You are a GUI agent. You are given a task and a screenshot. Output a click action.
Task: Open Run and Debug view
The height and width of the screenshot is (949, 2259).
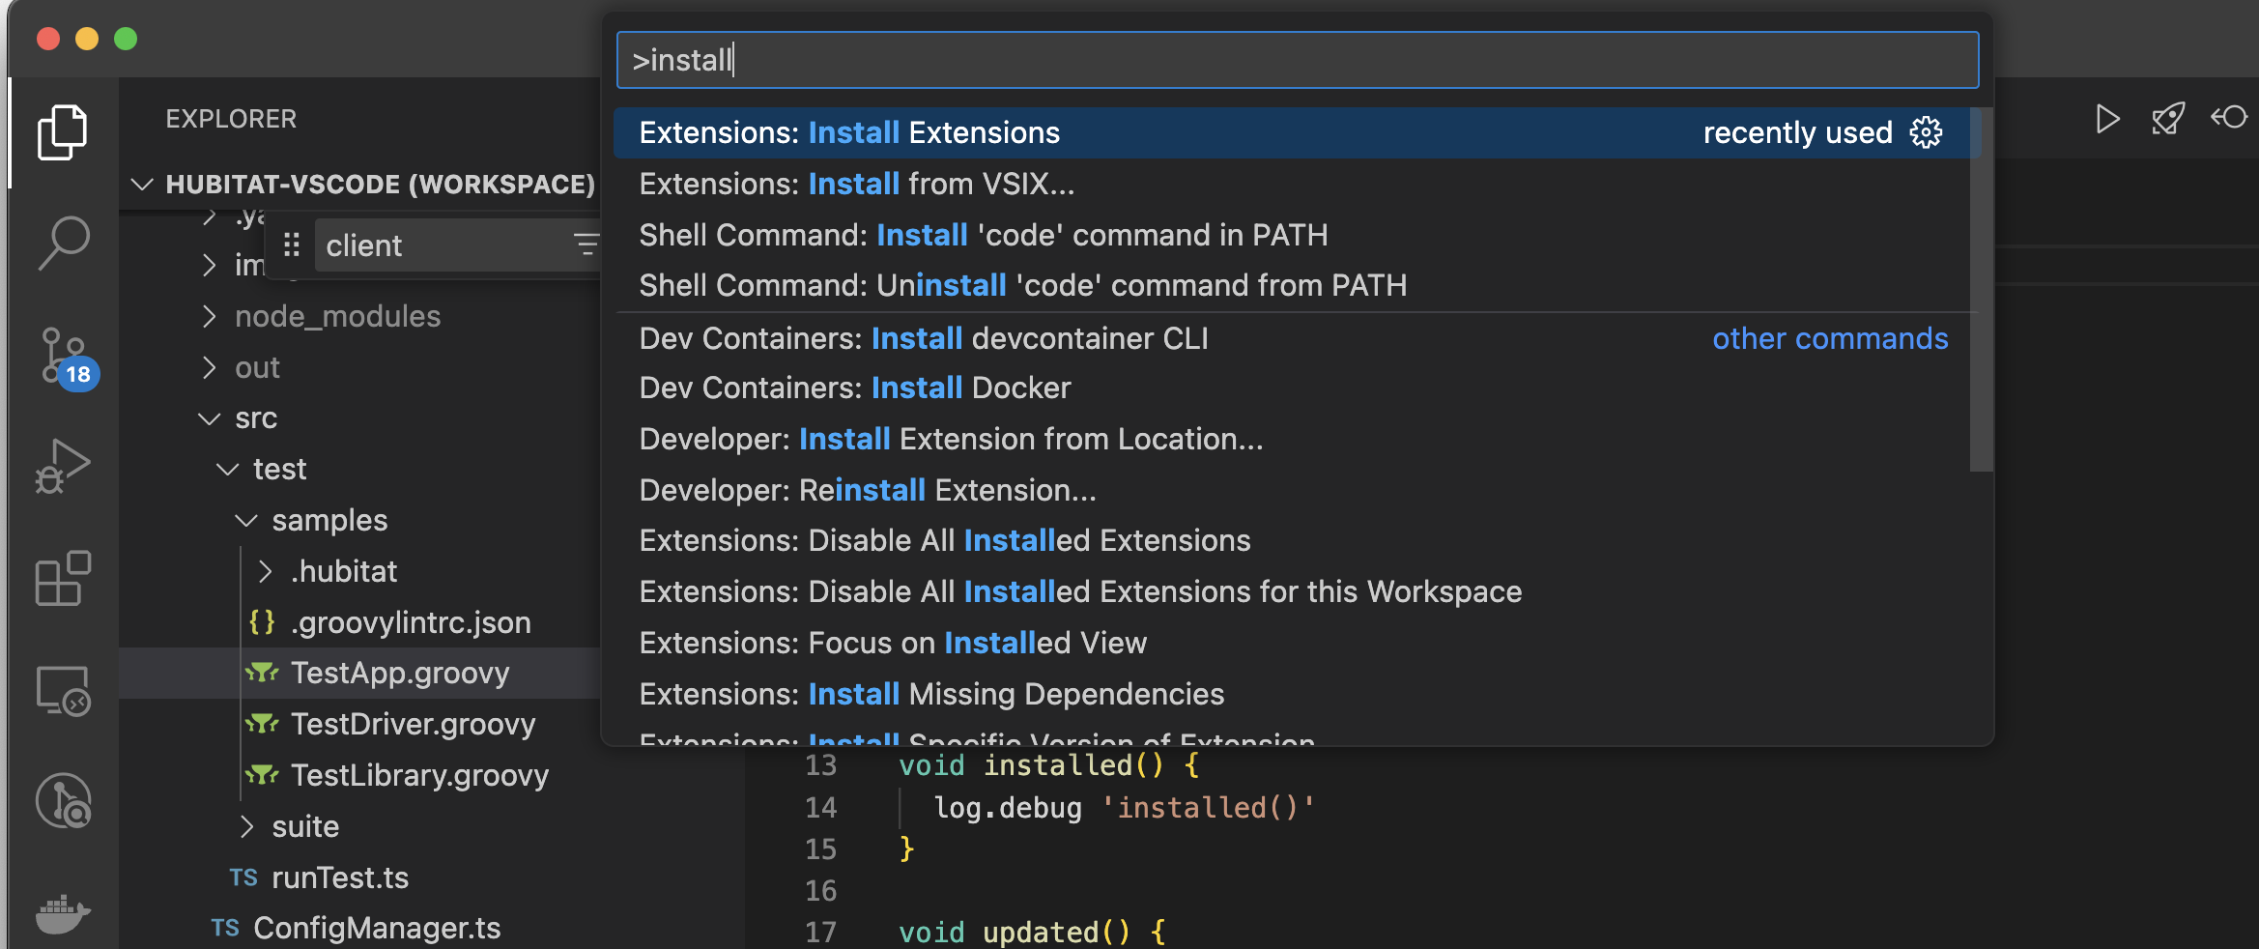click(63, 467)
